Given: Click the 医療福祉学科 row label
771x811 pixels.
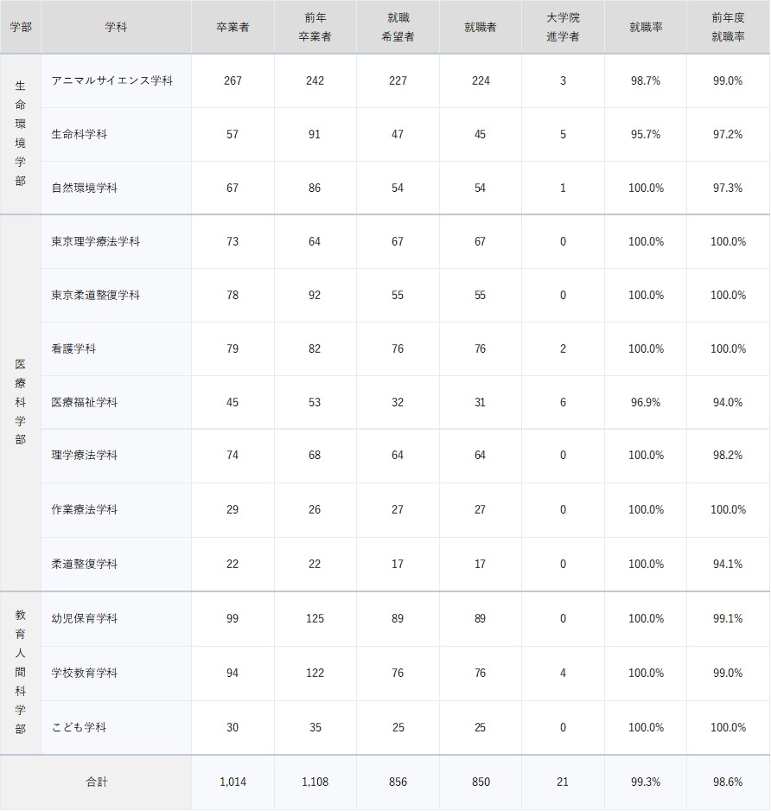Looking at the screenshot, I should 84,402.
